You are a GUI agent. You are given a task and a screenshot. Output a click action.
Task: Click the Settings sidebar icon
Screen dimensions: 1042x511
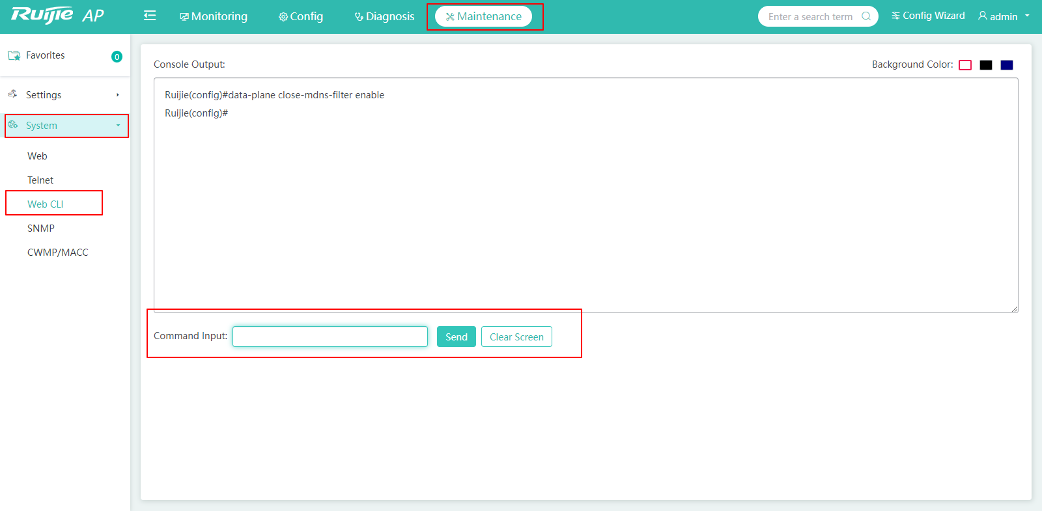[x=12, y=94]
